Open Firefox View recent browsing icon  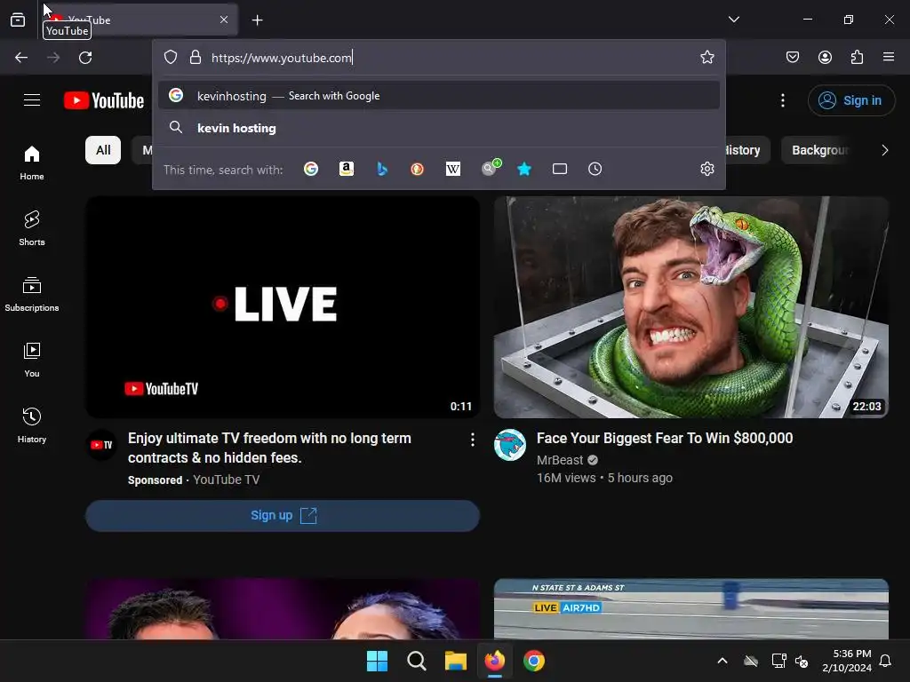point(18,20)
